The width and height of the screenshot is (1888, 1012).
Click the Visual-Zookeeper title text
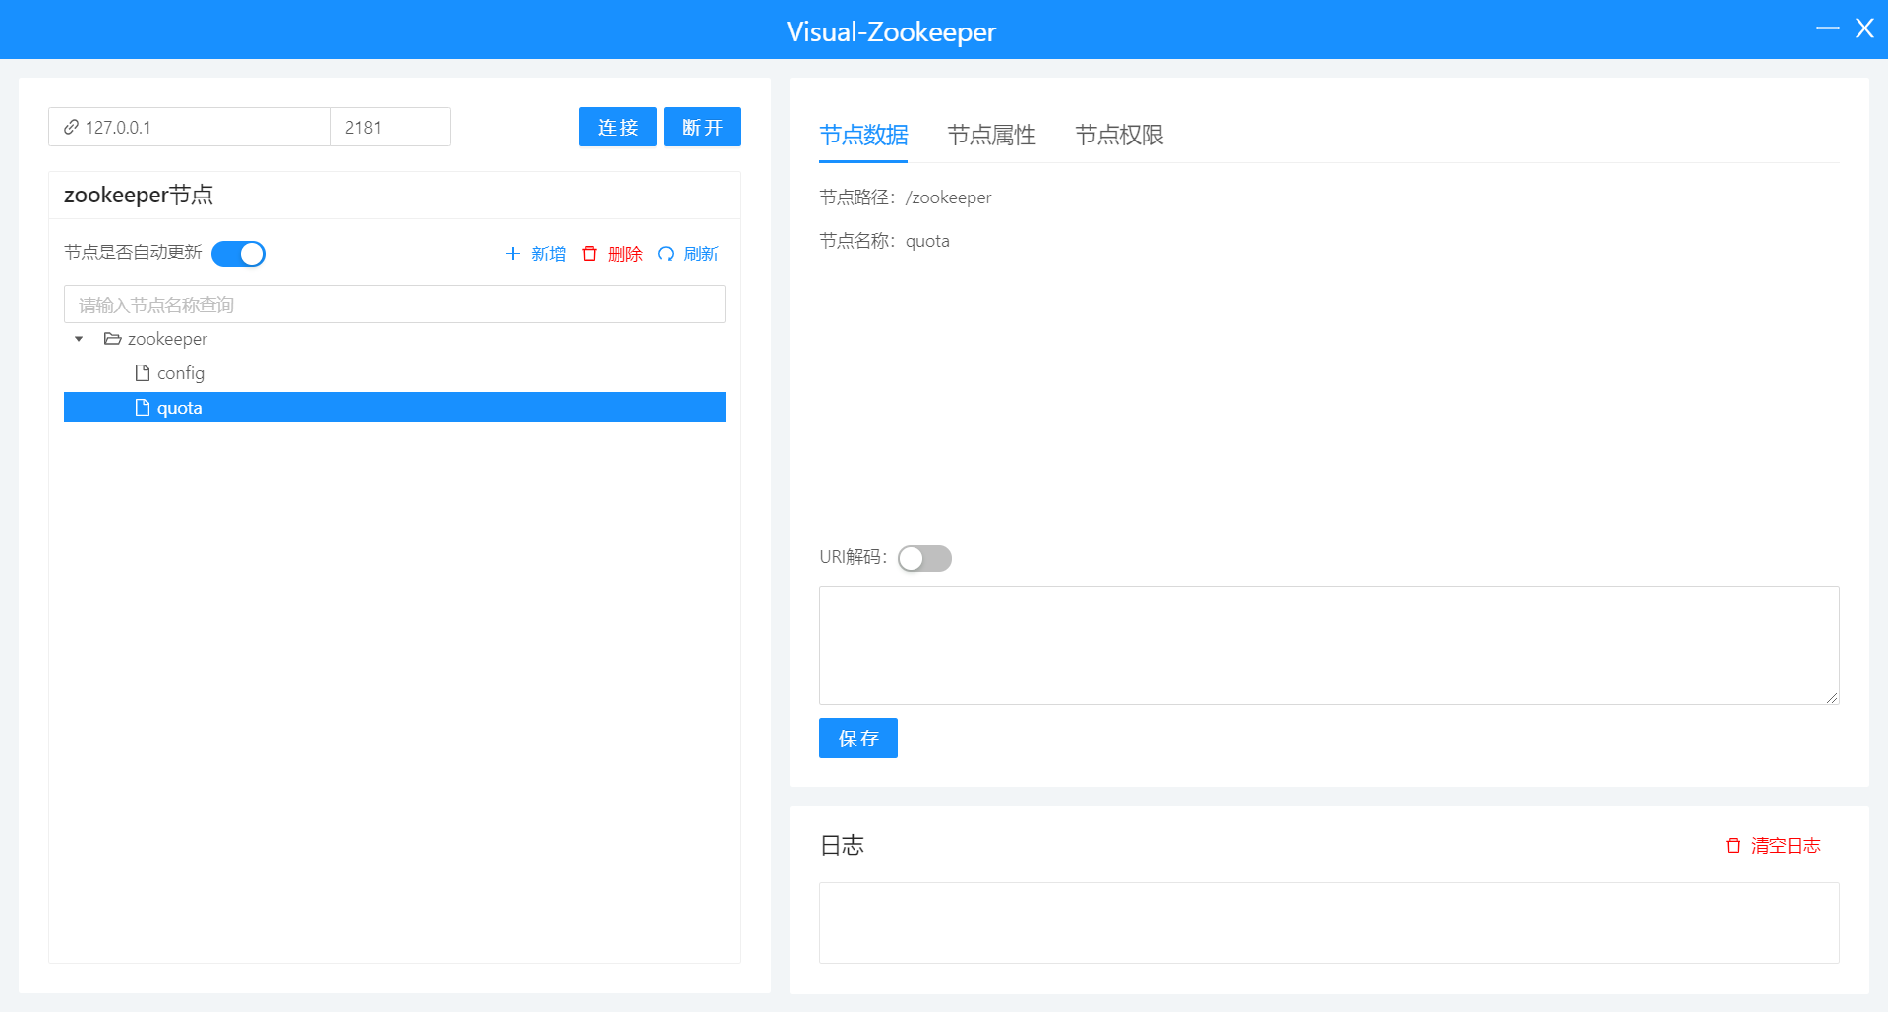891,31
